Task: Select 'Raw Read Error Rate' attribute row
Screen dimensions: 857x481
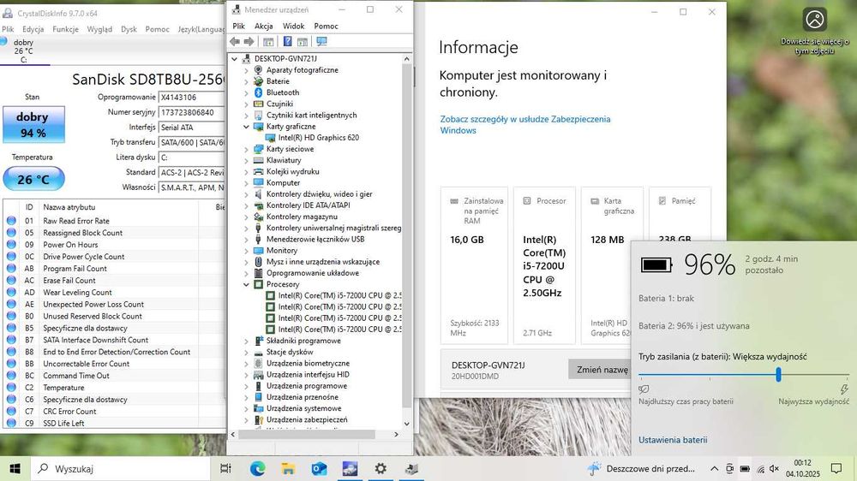Action: (x=114, y=221)
